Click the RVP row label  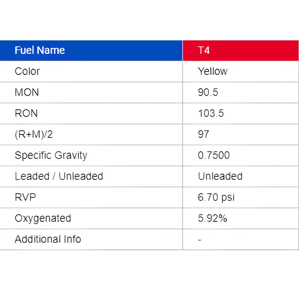pyautogui.click(x=25, y=197)
